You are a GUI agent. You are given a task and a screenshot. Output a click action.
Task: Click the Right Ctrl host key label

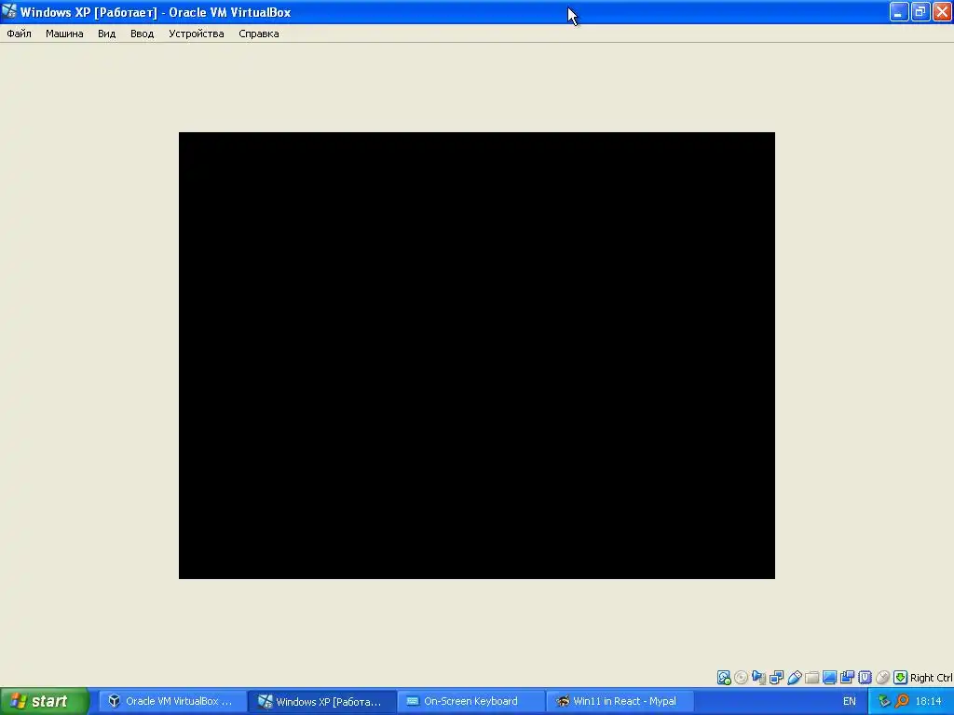point(932,678)
